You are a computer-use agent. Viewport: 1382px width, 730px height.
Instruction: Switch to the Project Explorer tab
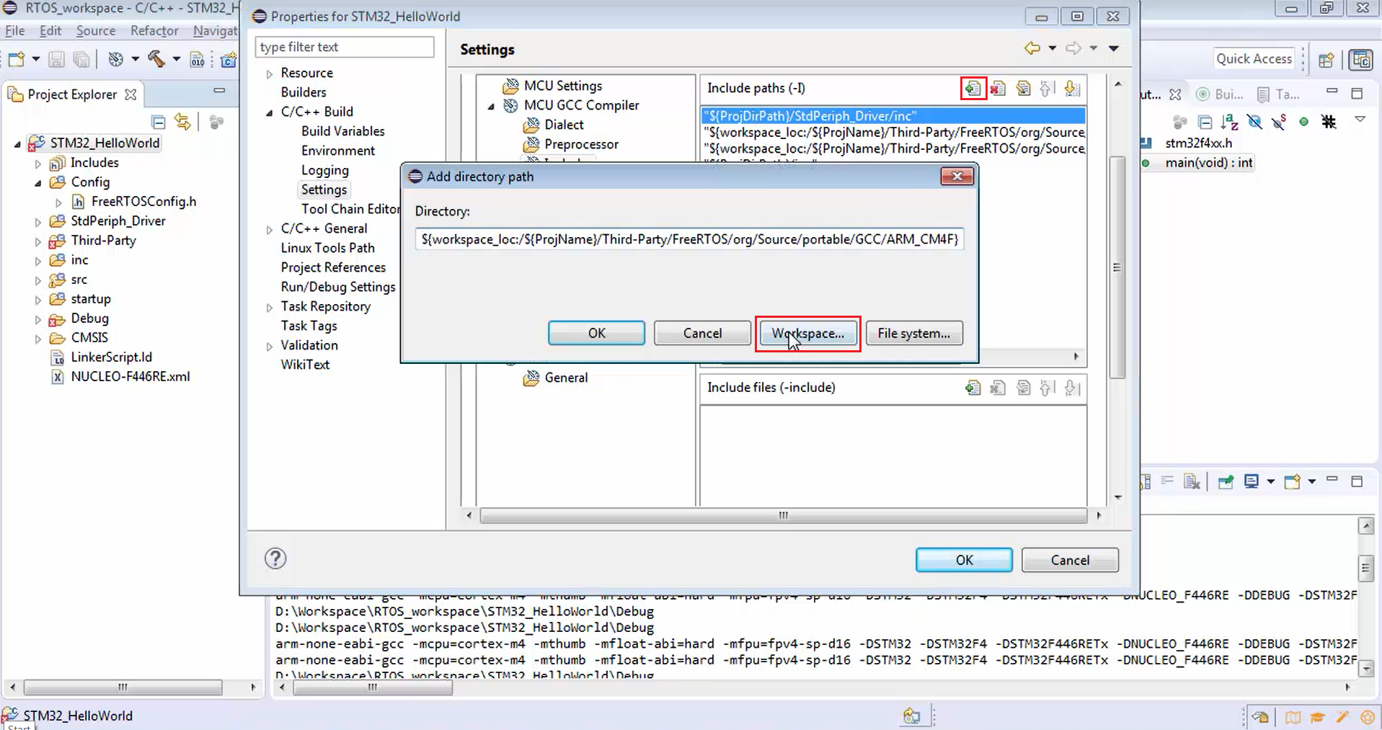pos(72,94)
